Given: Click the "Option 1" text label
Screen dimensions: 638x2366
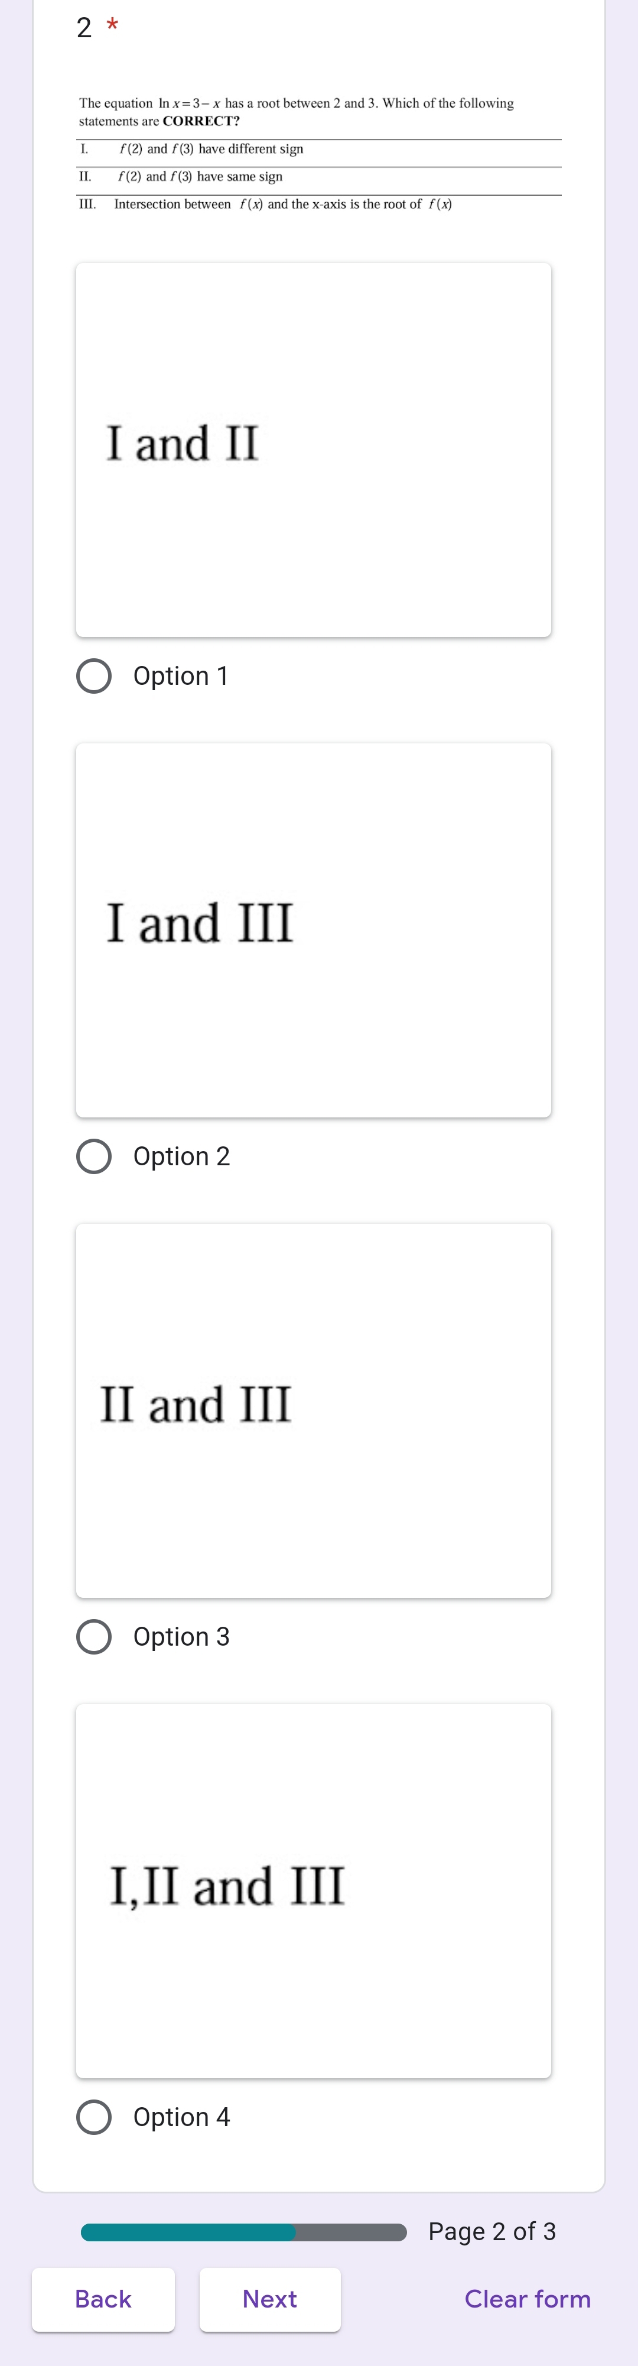Looking at the screenshot, I should tap(181, 676).
